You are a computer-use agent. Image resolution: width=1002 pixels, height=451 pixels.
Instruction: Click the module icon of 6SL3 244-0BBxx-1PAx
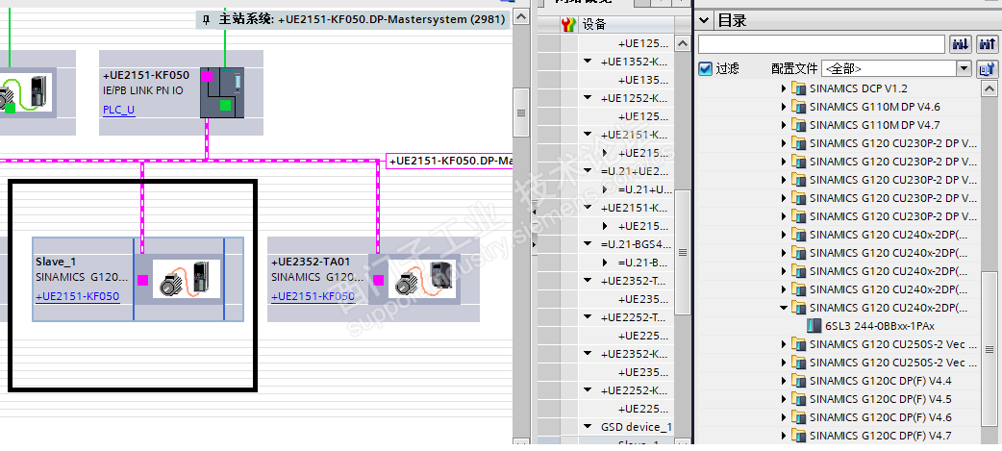[814, 326]
